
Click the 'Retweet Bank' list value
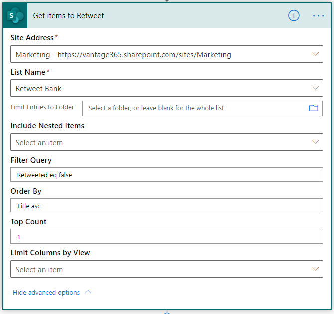coord(38,89)
